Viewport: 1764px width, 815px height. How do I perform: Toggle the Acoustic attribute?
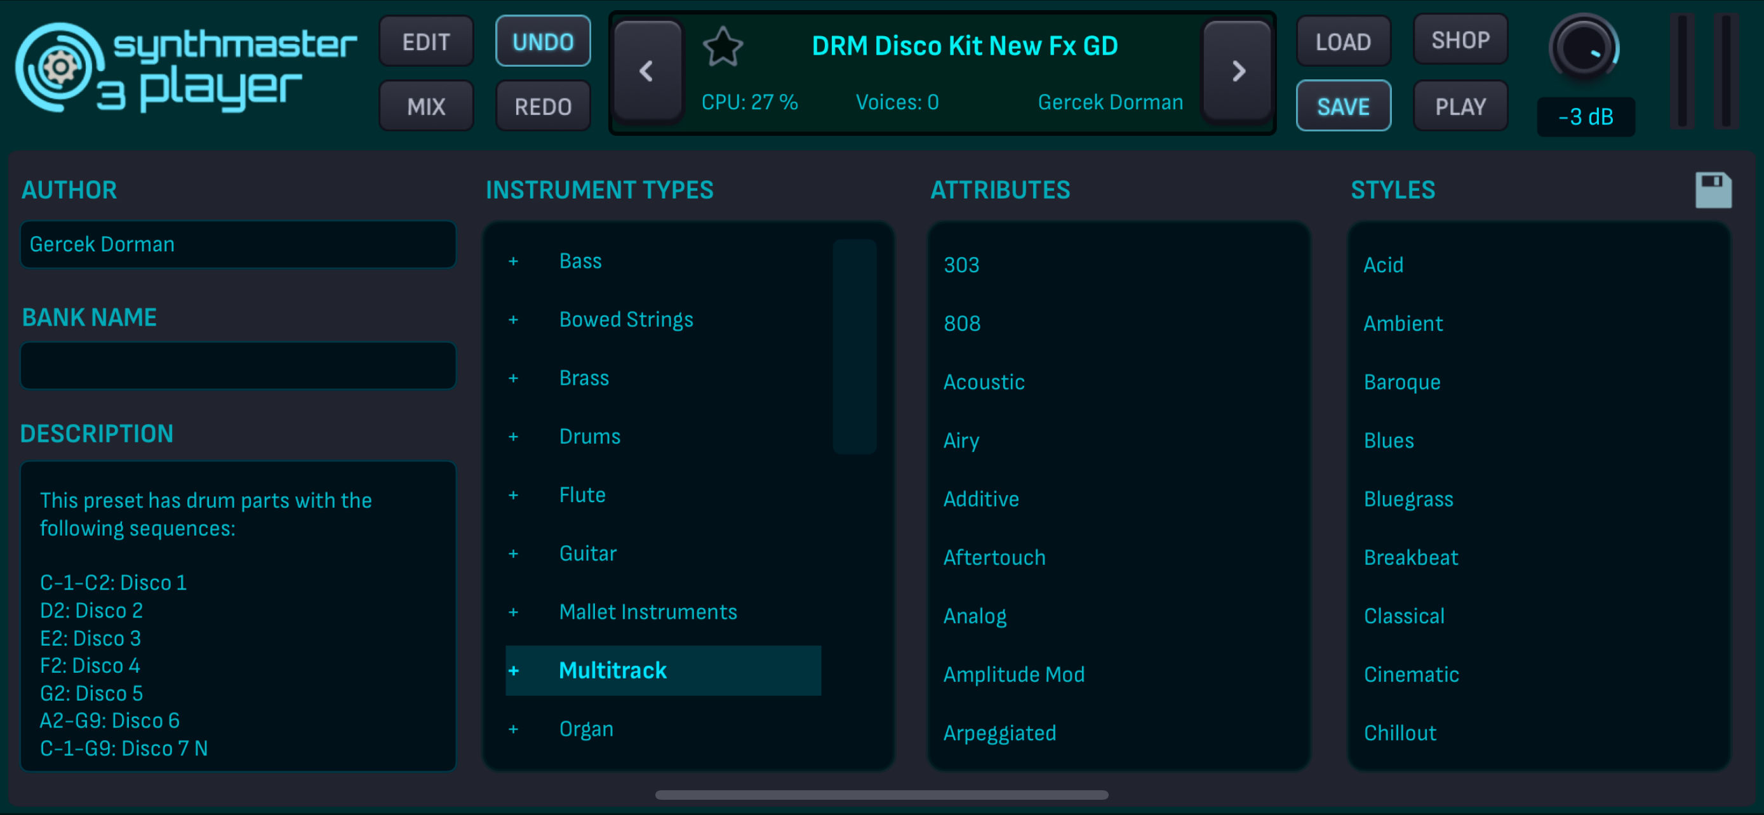point(984,382)
